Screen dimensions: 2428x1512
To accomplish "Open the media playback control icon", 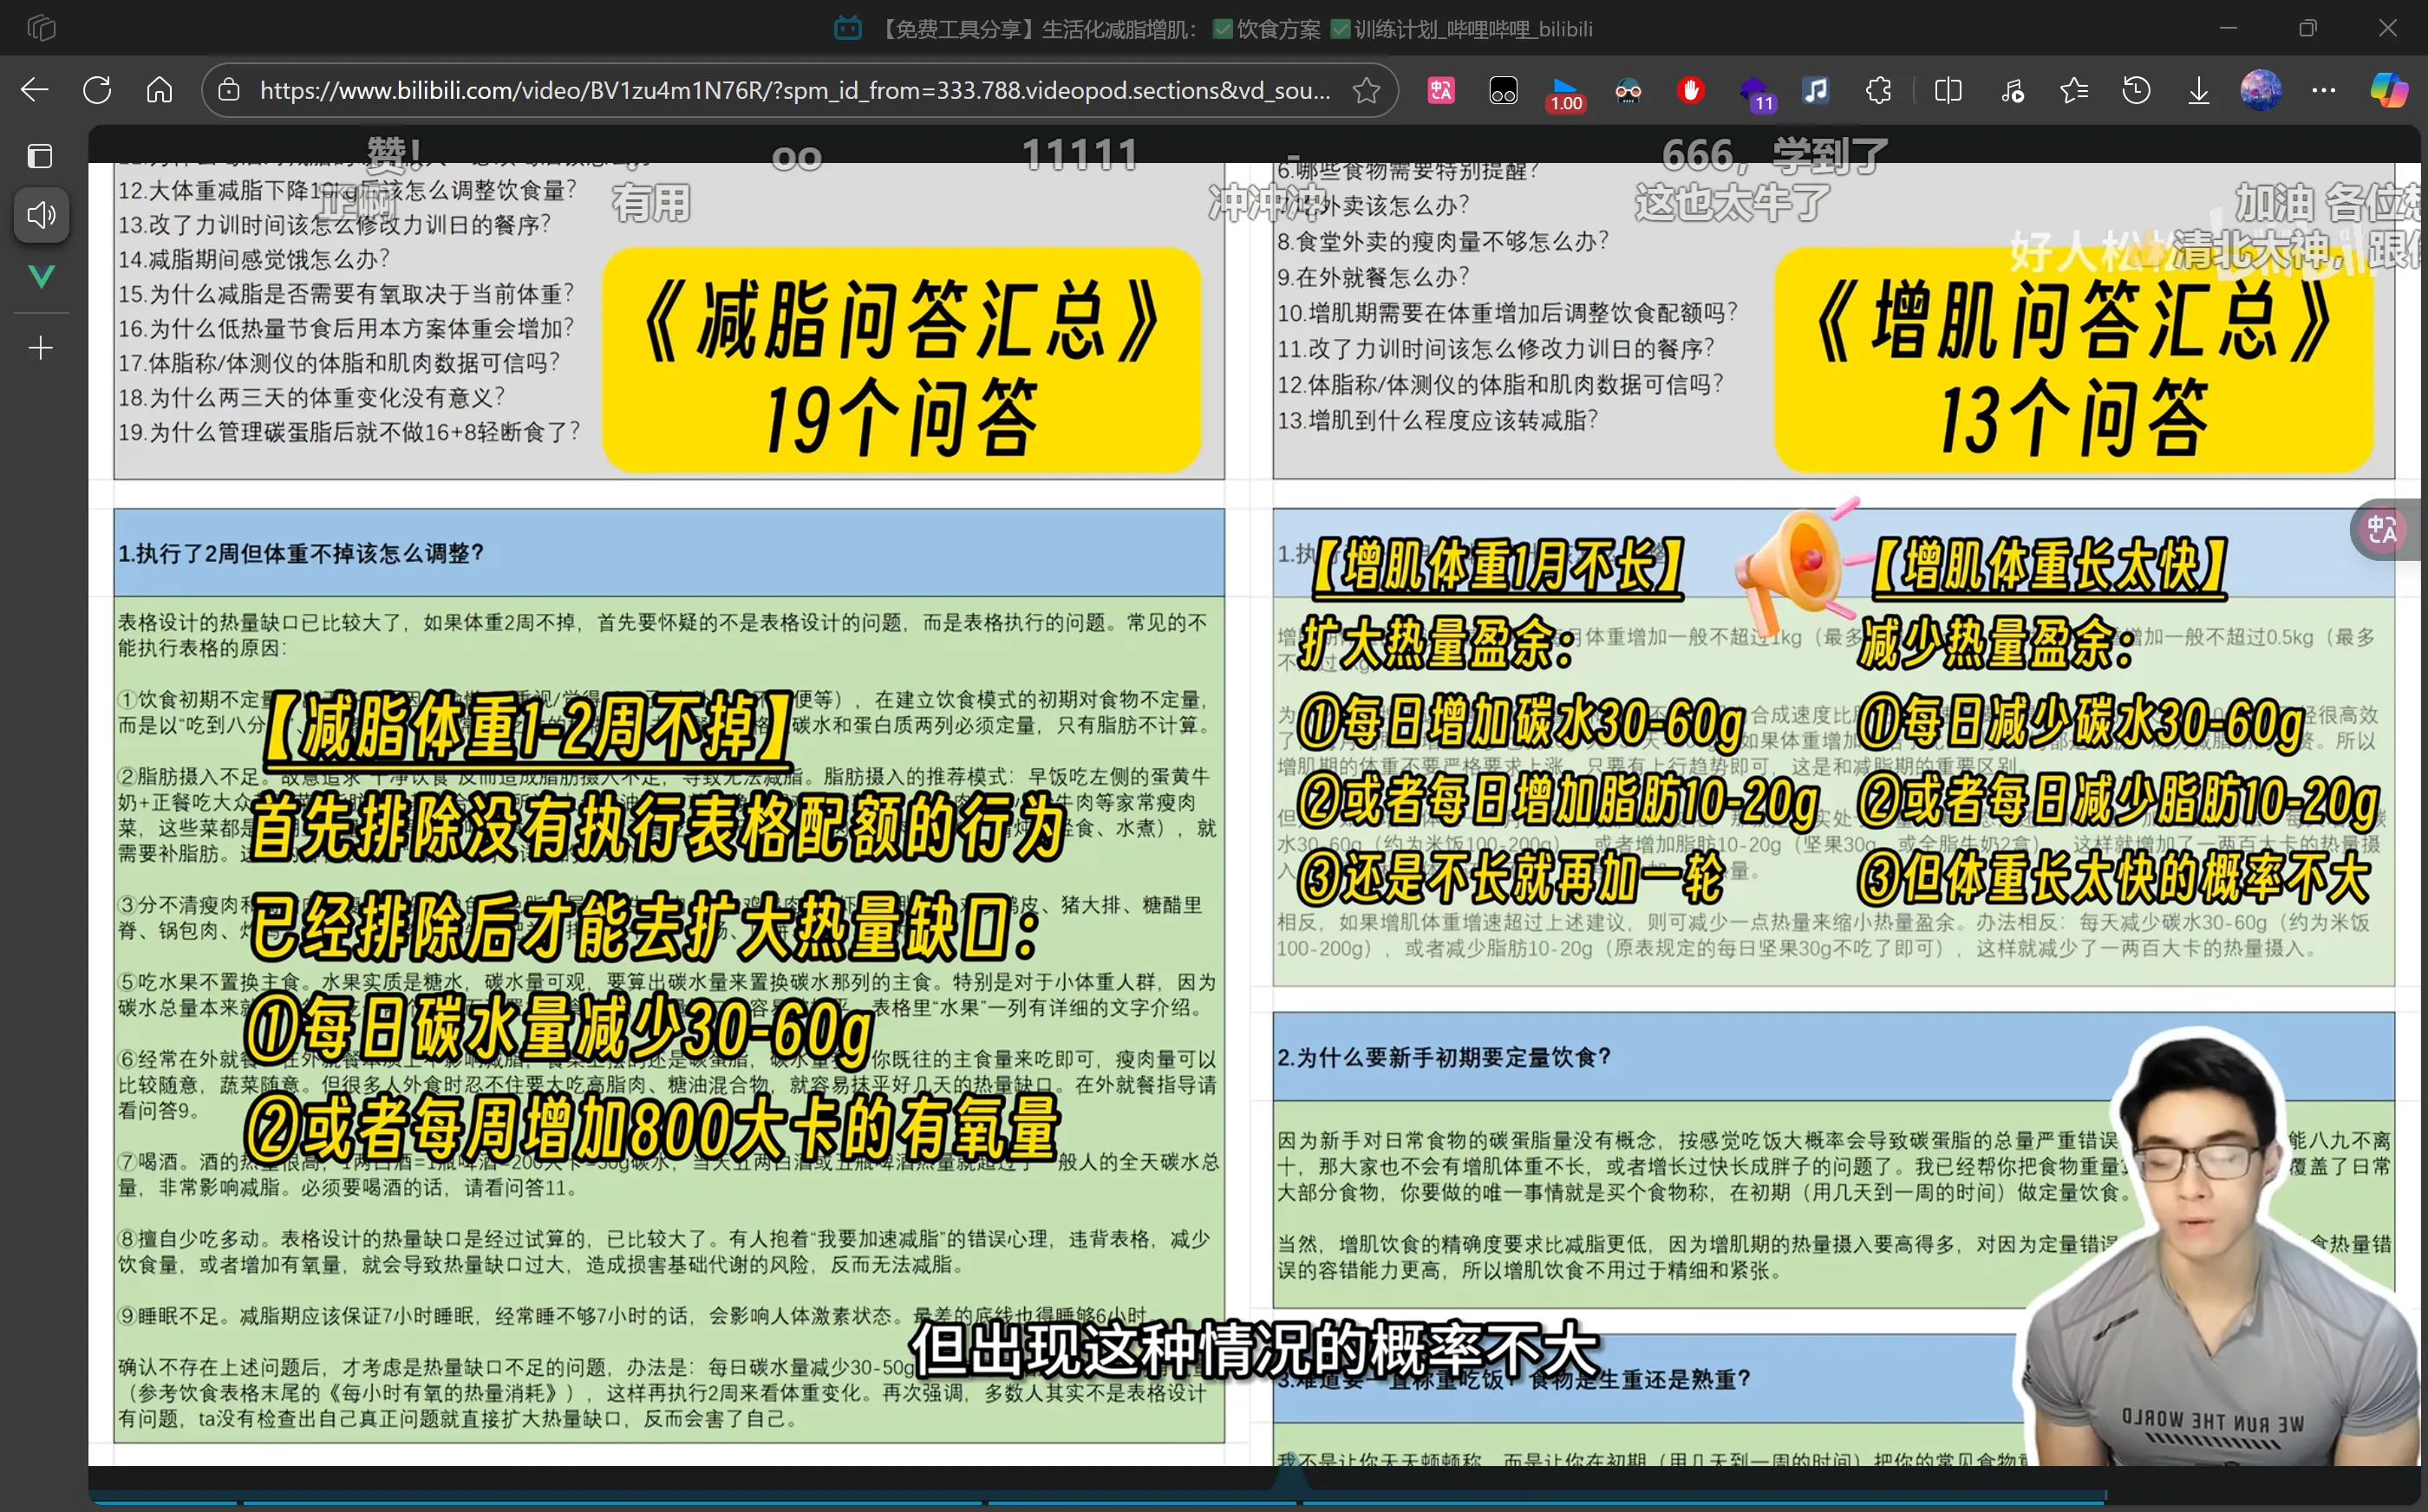I will [2012, 91].
